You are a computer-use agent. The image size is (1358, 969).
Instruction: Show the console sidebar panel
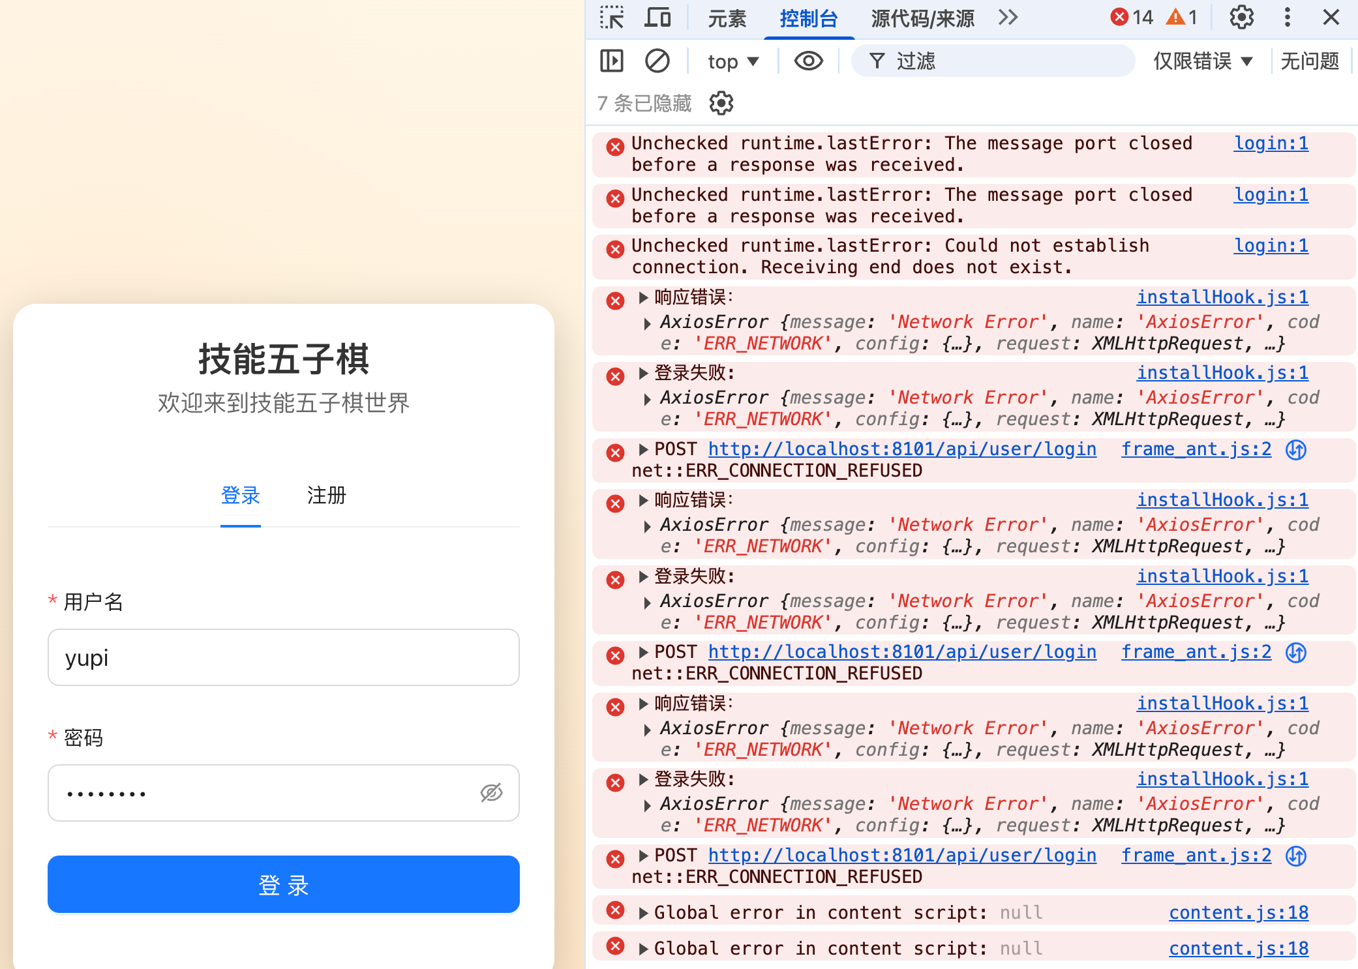click(611, 61)
